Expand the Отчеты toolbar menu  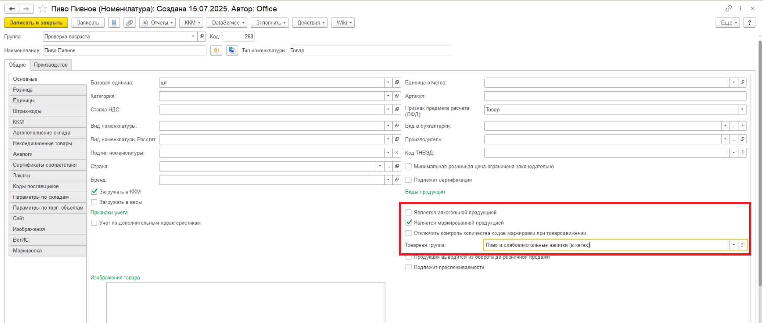click(x=157, y=23)
